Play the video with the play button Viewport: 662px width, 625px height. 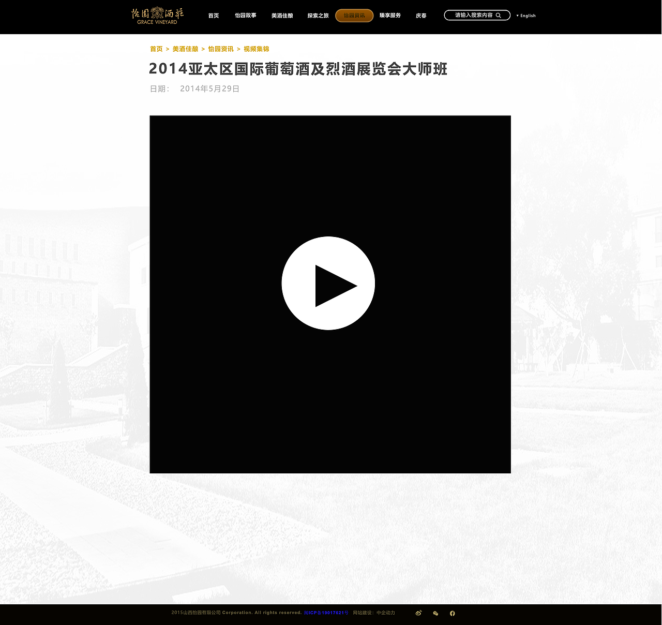tap(328, 283)
